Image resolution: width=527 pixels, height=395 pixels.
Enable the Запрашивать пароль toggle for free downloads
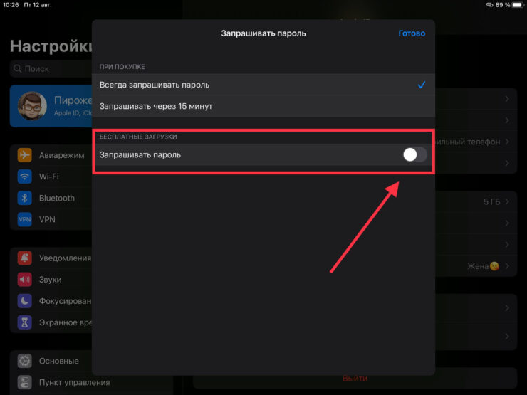click(414, 154)
